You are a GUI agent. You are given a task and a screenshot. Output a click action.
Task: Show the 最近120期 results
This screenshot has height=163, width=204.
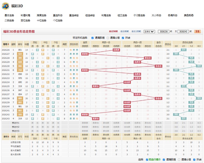[x=136, y=31]
